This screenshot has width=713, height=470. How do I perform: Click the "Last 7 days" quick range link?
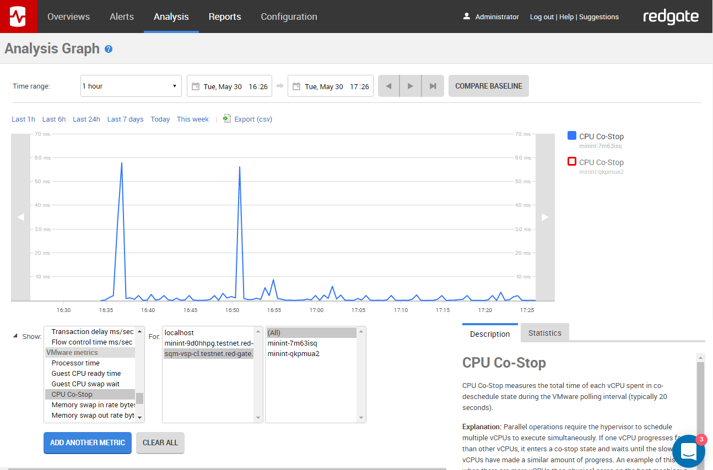(x=125, y=119)
